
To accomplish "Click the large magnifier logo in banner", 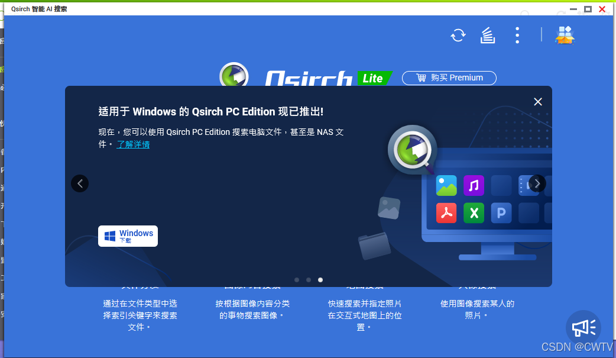I will pos(413,150).
